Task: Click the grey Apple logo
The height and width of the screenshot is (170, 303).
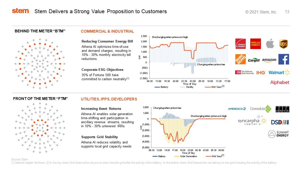Action: click(270, 44)
